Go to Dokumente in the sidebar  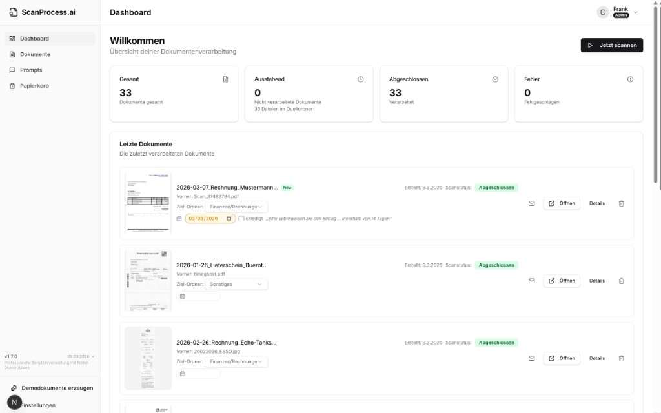(x=35, y=54)
